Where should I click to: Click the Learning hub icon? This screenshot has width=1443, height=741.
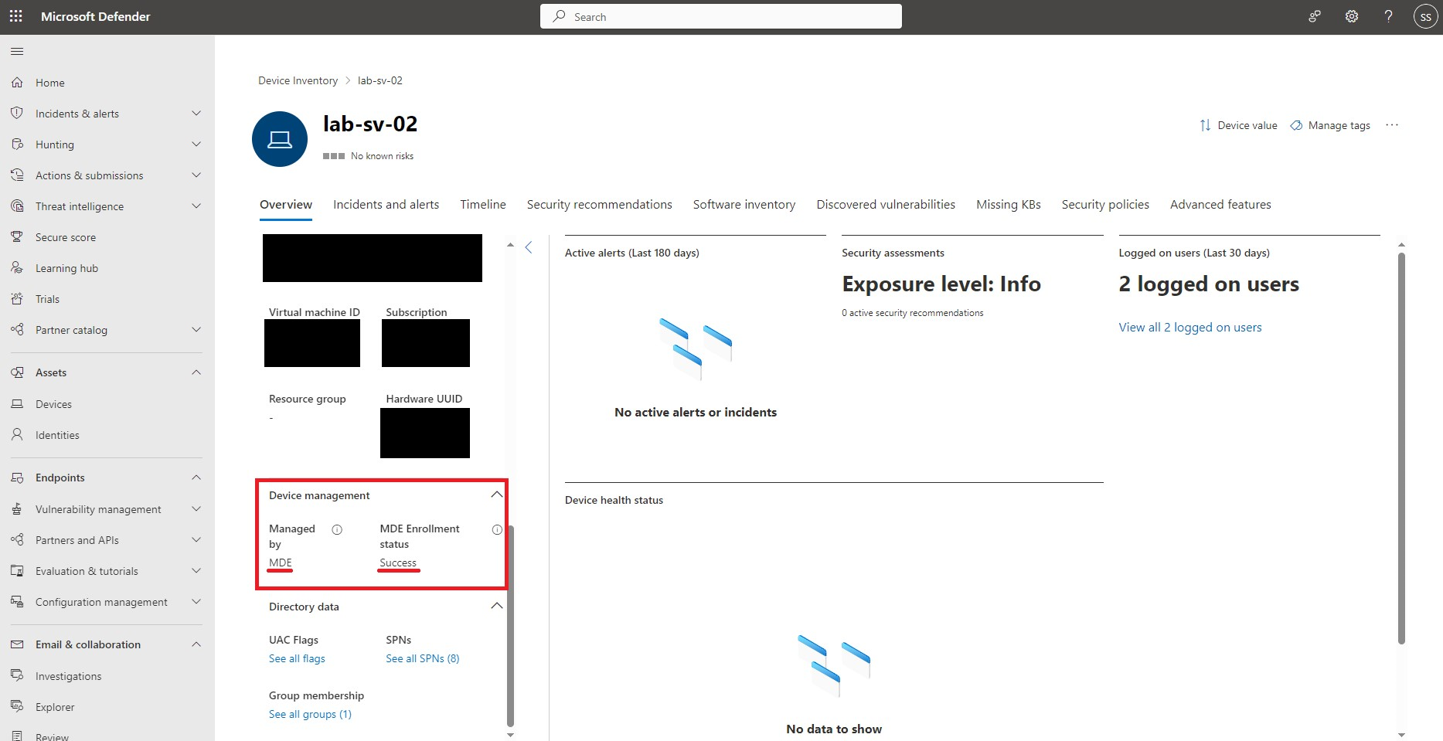[x=17, y=268]
